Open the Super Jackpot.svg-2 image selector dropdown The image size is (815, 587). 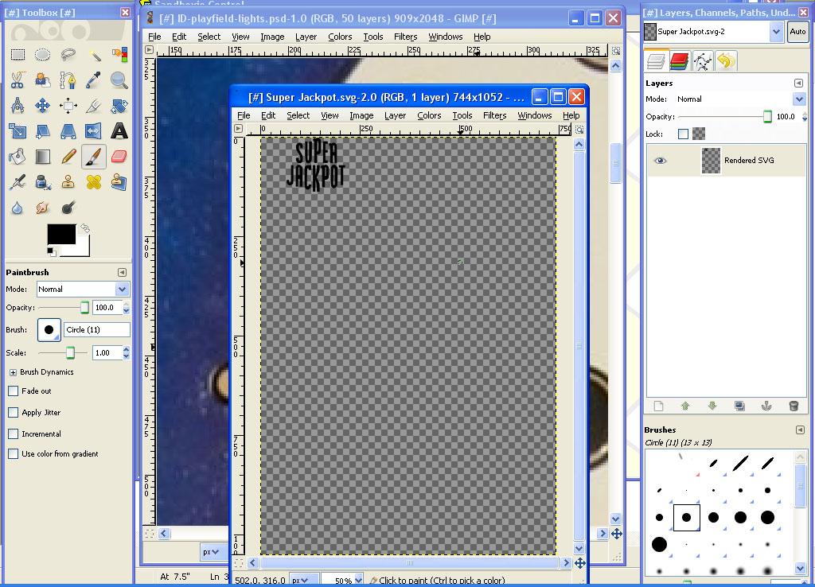coord(776,31)
